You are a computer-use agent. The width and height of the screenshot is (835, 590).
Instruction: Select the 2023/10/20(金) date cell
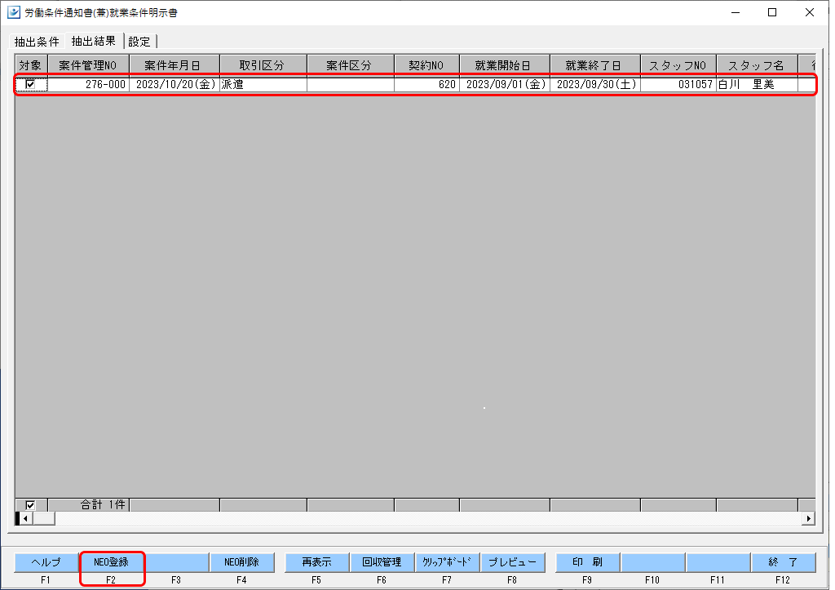[175, 84]
